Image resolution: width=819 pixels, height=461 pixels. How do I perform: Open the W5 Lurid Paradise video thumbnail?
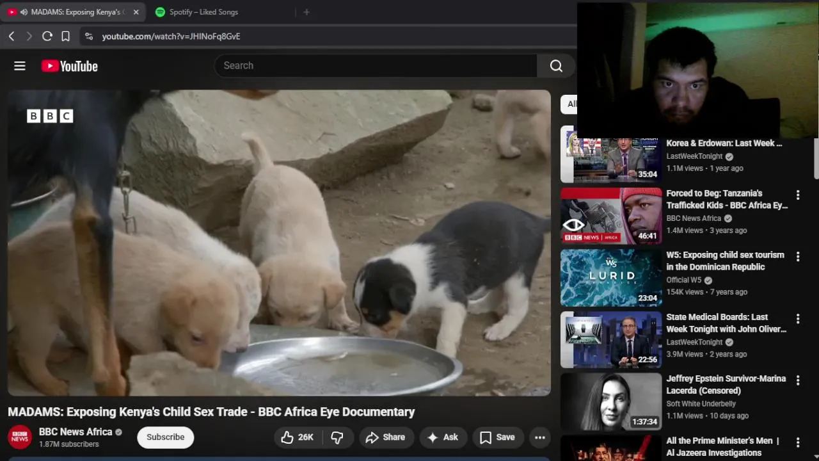(611, 278)
